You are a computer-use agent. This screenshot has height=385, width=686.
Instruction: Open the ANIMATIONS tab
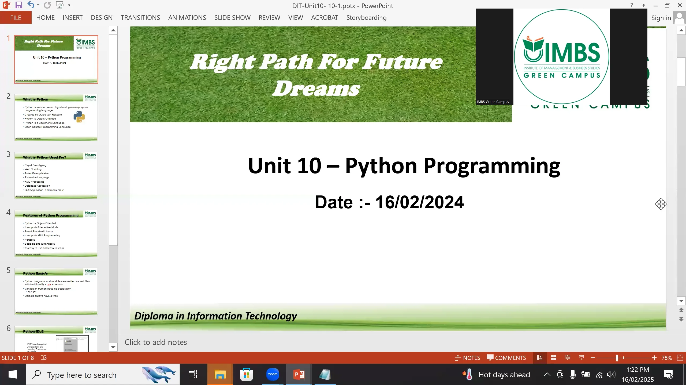point(187,18)
